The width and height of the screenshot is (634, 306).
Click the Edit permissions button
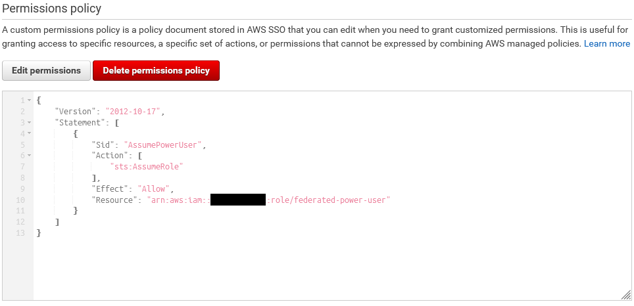pyautogui.click(x=46, y=71)
